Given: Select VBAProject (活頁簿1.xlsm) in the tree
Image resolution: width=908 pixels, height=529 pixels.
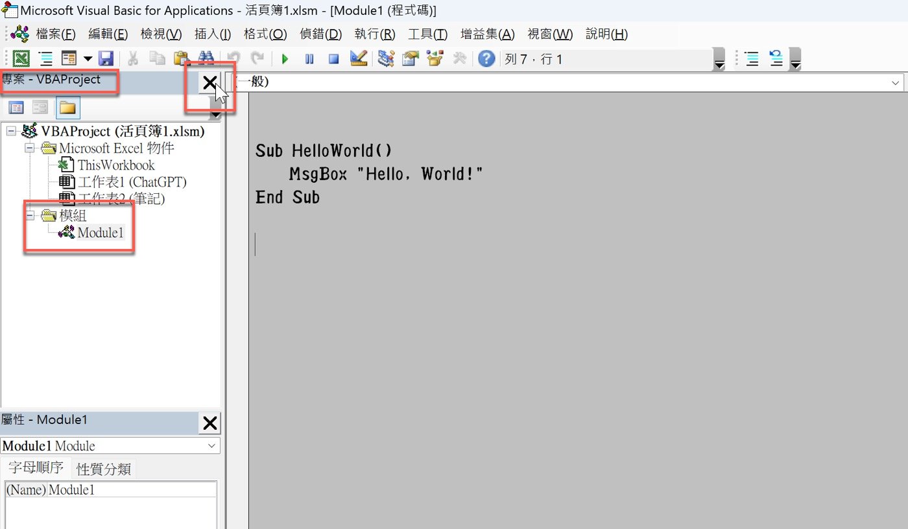Looking at the screenshot, I should 123,132.
